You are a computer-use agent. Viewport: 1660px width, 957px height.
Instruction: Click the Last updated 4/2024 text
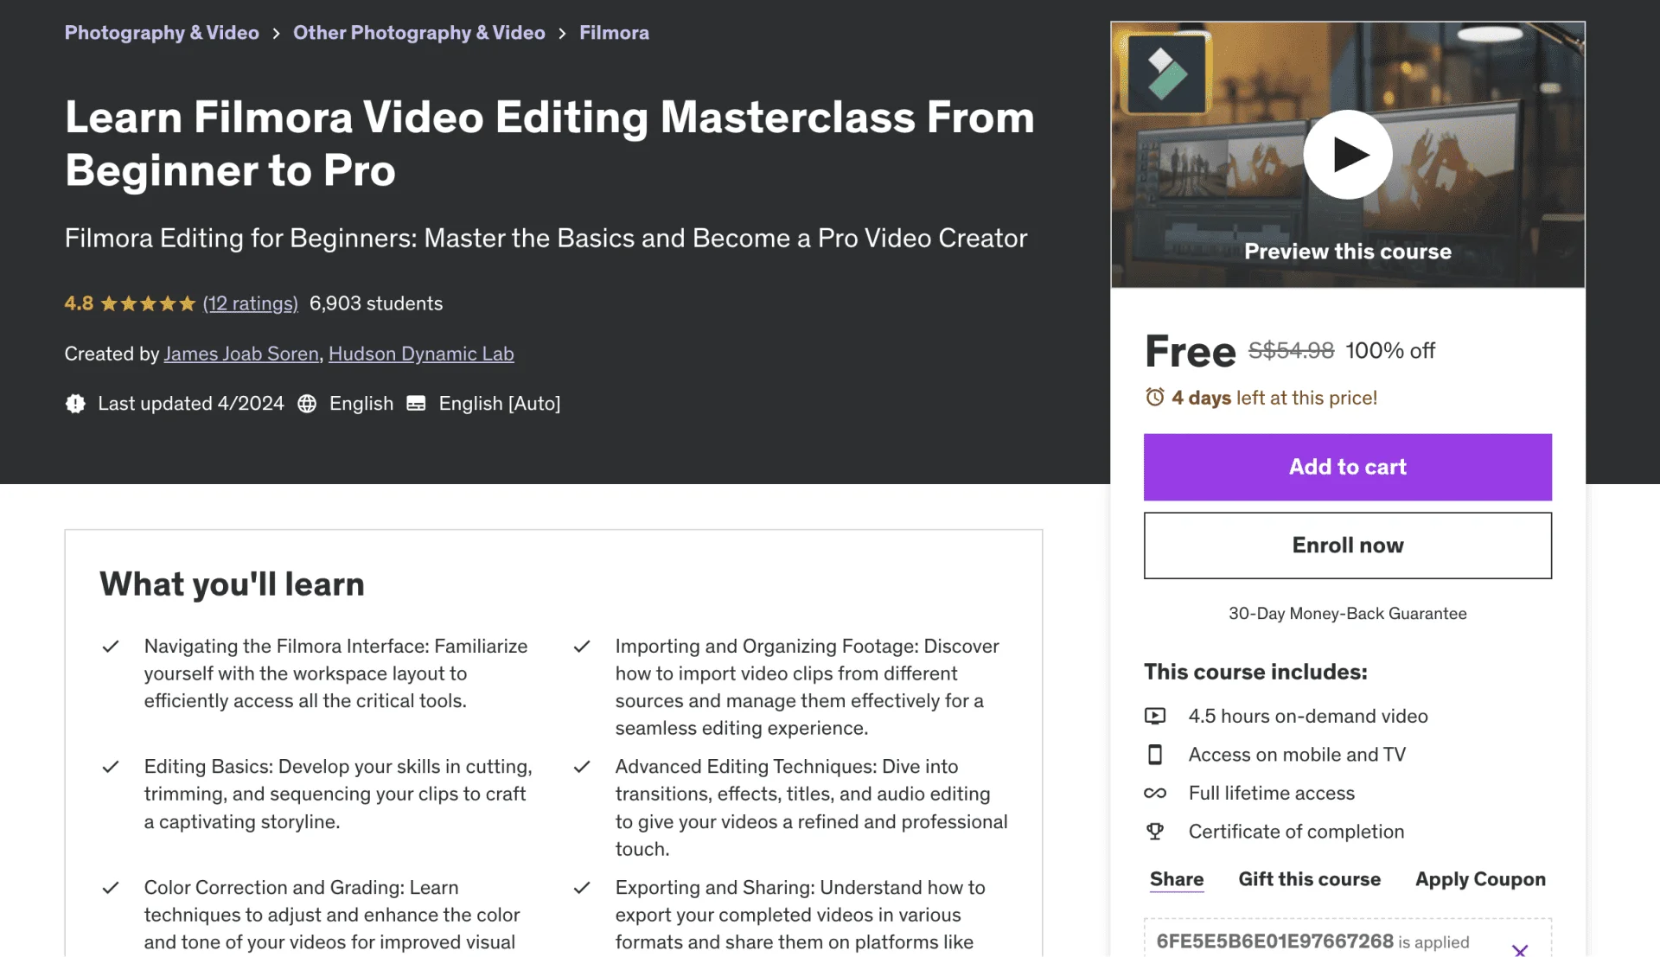(191, 404)
